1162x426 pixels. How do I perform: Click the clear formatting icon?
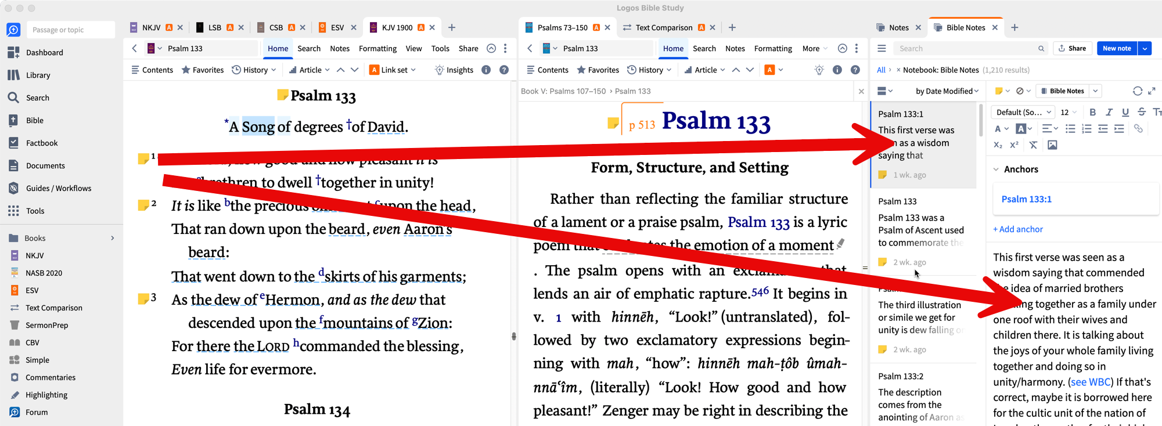(x=1033, y=145)
